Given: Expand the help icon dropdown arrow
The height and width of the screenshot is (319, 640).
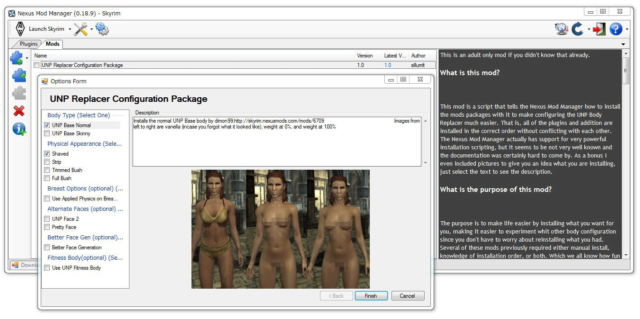Looking at the screenshot, I should pyautogui.click(x=627, y=30).
